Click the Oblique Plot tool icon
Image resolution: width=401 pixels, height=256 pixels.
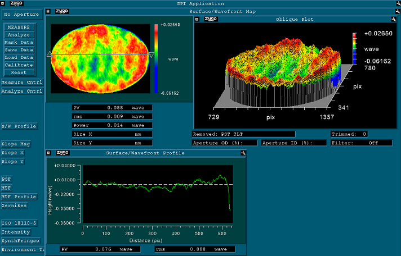point(394,20)
